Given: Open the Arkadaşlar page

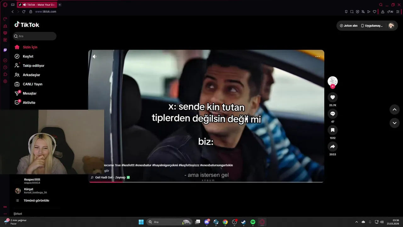Looking at the screenshot, I should pos(31,75).
